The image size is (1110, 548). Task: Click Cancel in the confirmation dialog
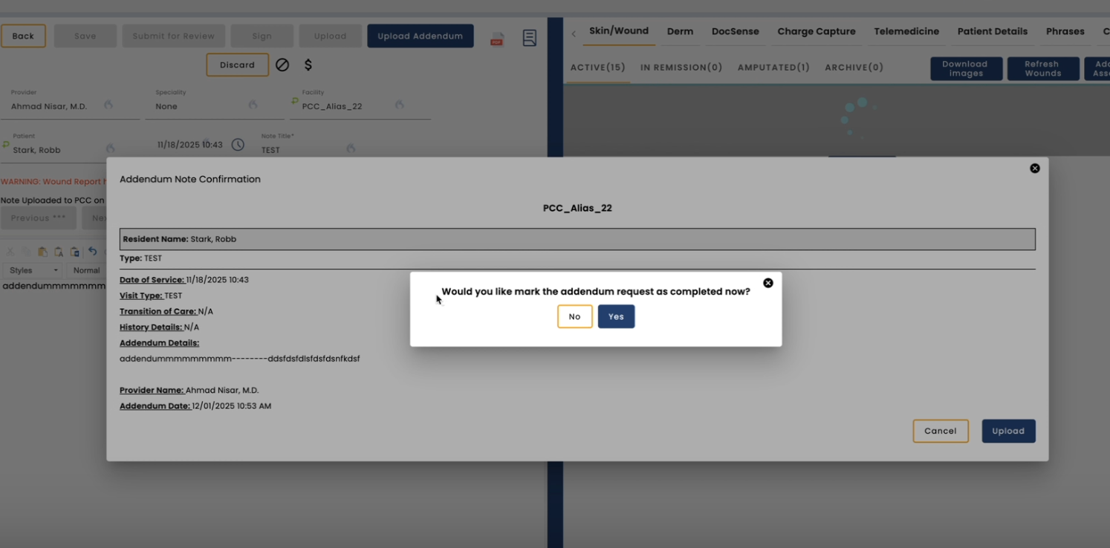941,431
